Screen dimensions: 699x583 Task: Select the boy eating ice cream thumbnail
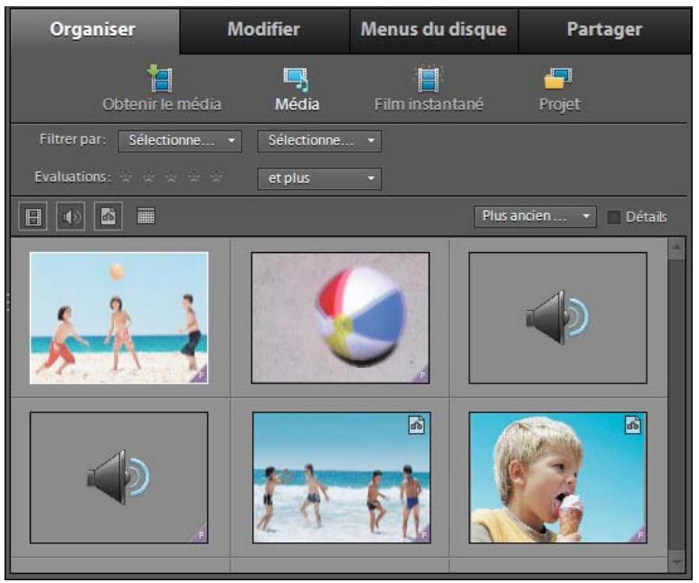(x=558, y=478)
